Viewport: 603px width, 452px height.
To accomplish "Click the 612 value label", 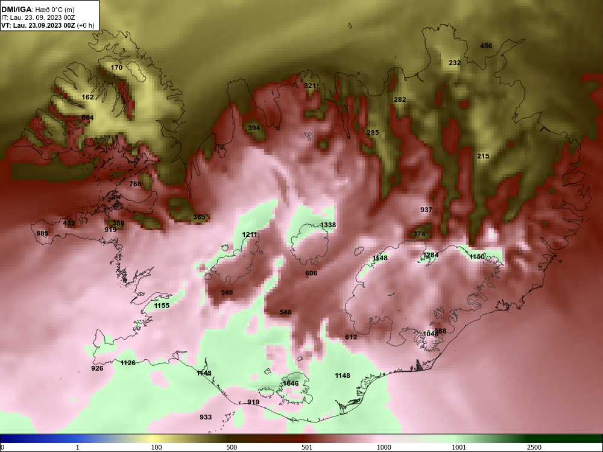I will (x=351, y=337).
